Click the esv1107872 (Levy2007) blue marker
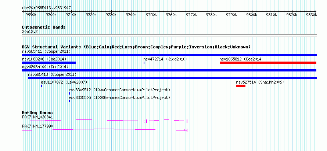 click(42, 86)
